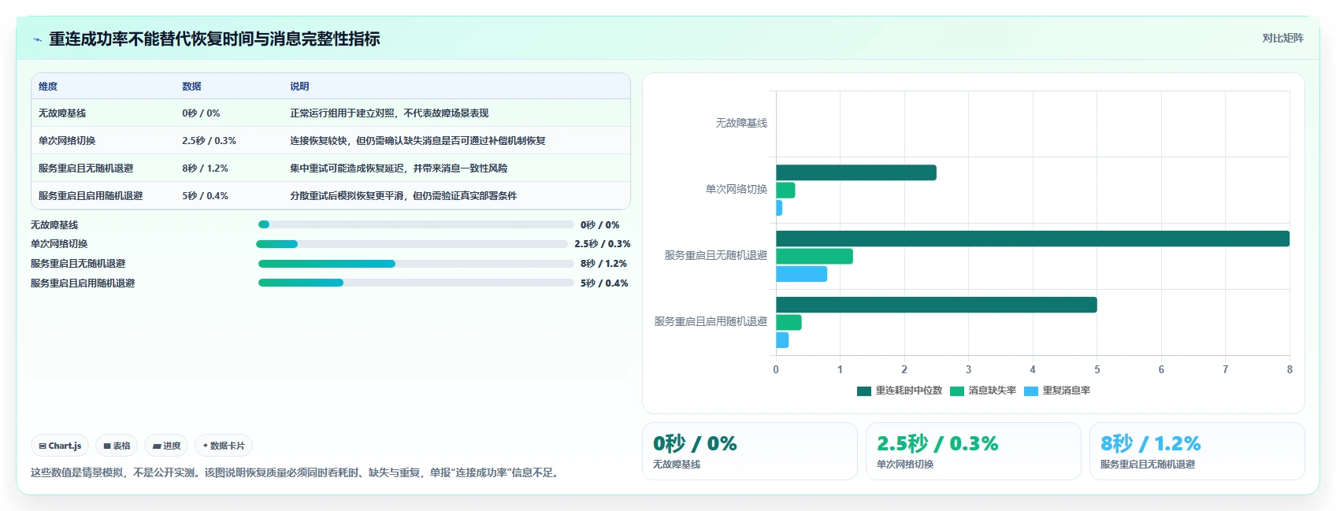The width and height of the screenshot is (1336, 511).
Task: Click dark green bar for 服务重启且无随机退避
Action: tap(1033, 239)
